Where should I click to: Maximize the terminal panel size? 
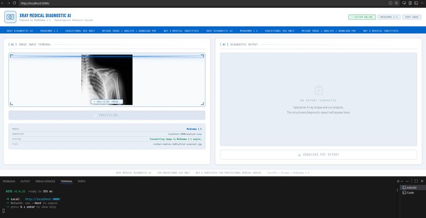point(416,181)
